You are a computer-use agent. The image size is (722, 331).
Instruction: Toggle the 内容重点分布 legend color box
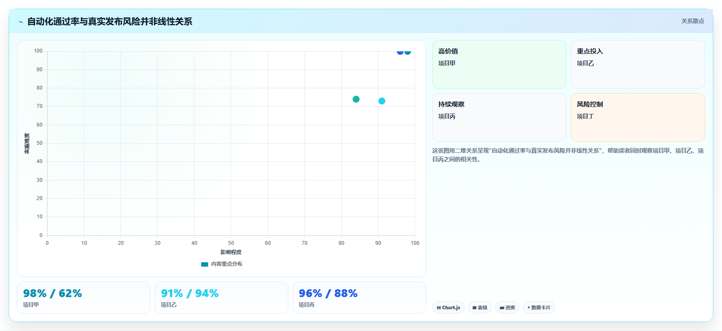point(204,264)
